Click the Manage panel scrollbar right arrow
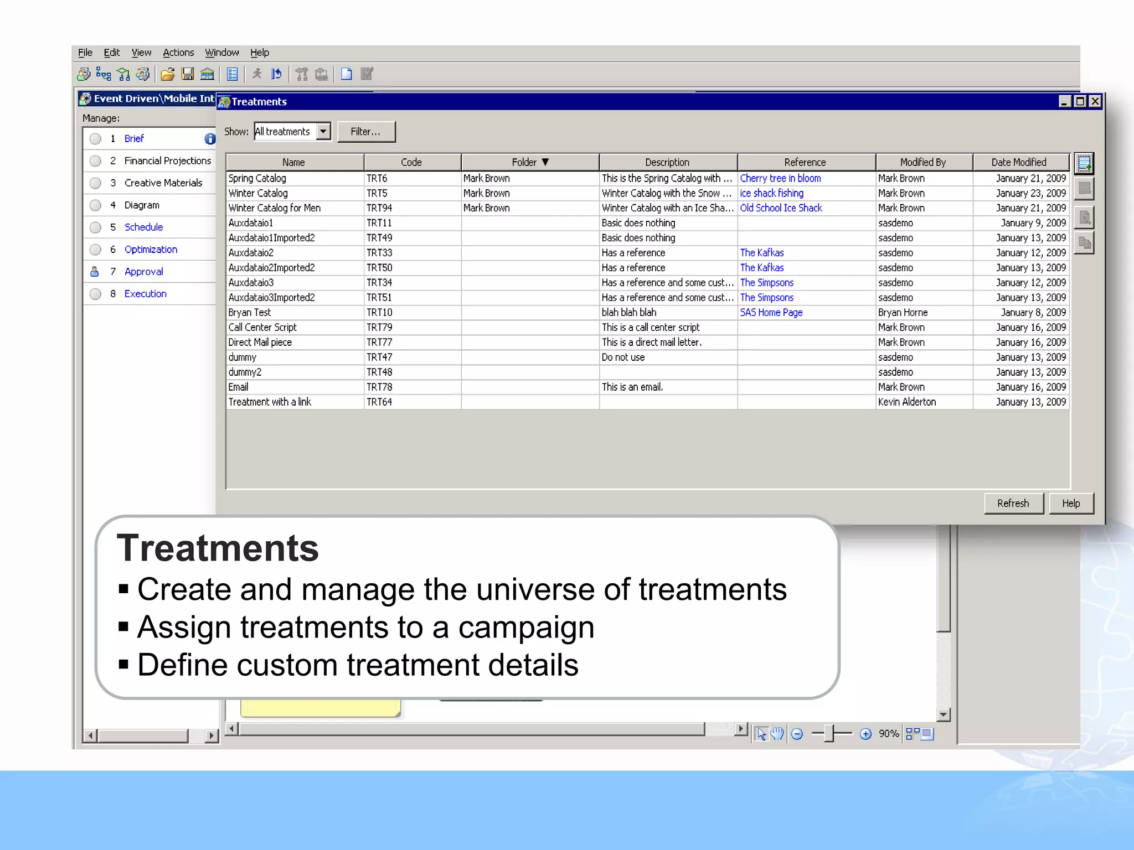 [211, 736]
